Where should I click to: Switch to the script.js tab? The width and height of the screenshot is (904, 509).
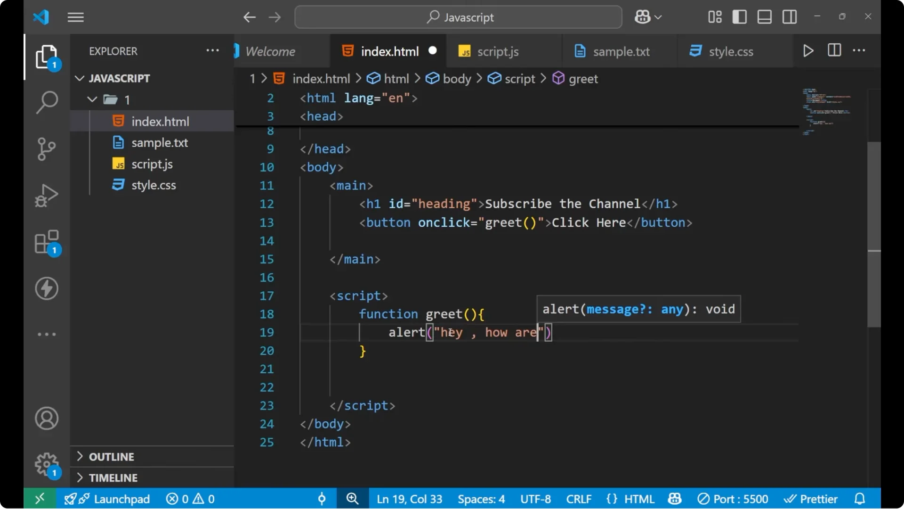[498, 51]
